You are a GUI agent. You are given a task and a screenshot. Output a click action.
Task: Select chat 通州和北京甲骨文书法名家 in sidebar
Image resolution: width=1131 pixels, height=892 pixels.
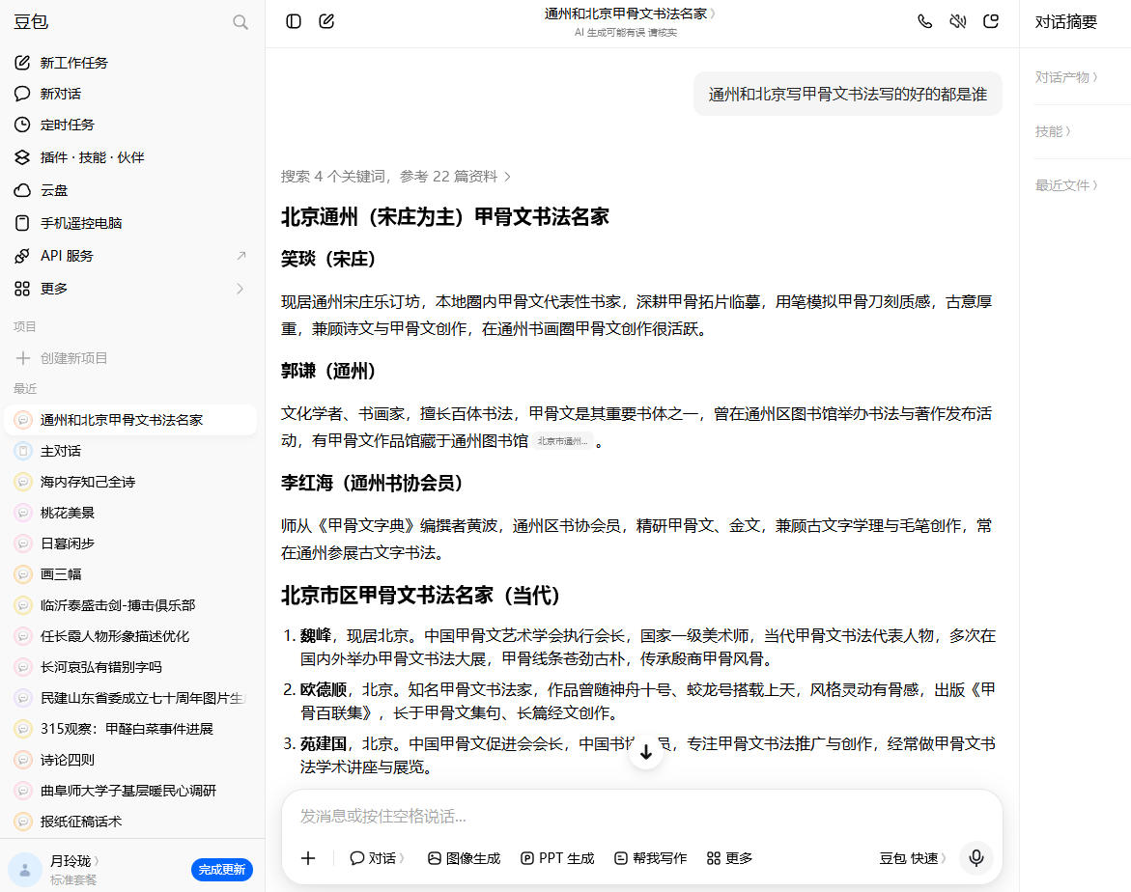129,420
